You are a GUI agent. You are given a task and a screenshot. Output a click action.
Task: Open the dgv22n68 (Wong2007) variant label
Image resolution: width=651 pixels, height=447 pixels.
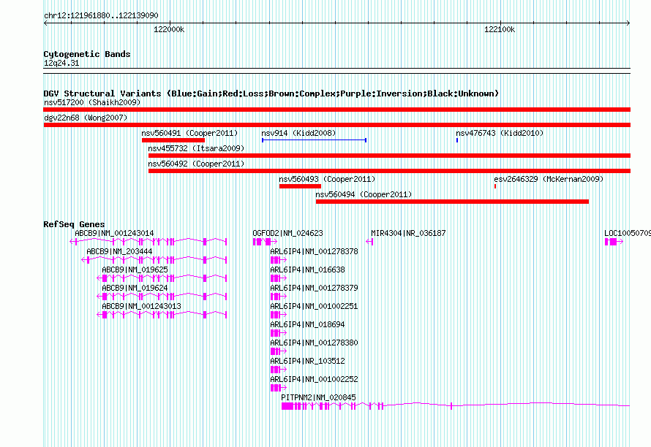click(86, 118)
